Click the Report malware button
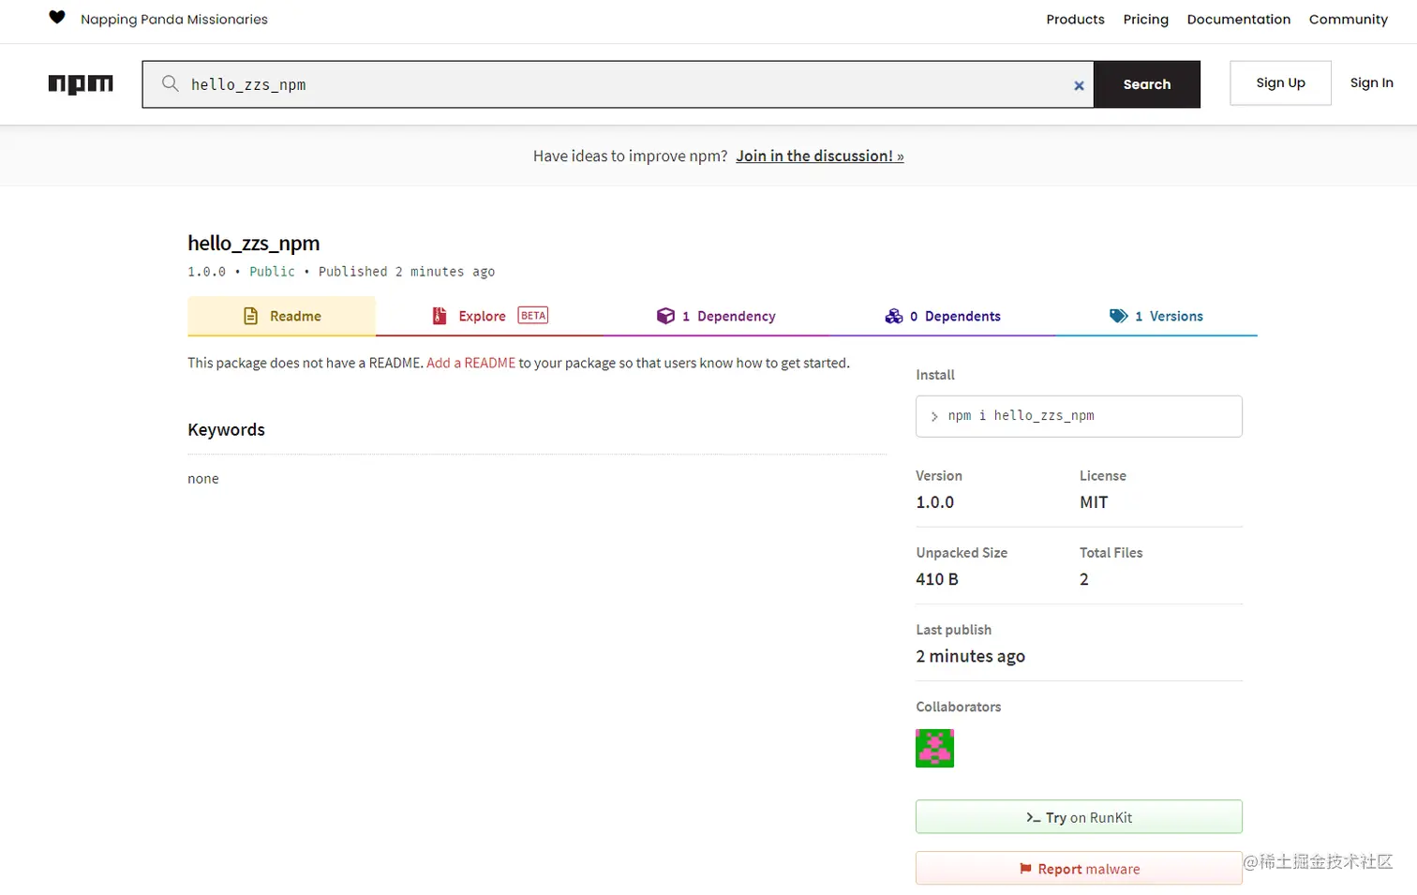This screenshot has width=1417, height=895. (x=1079, y=869)
